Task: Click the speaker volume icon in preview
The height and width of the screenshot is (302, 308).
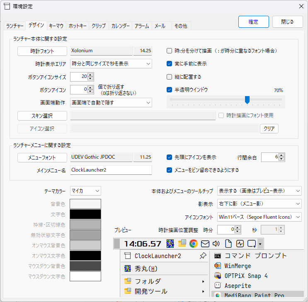Action: tap(216, 244)
